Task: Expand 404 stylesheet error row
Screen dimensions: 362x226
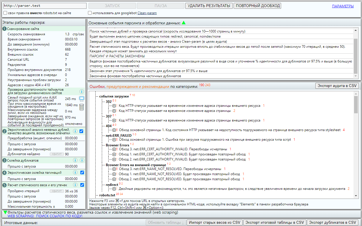Action: 114,130
